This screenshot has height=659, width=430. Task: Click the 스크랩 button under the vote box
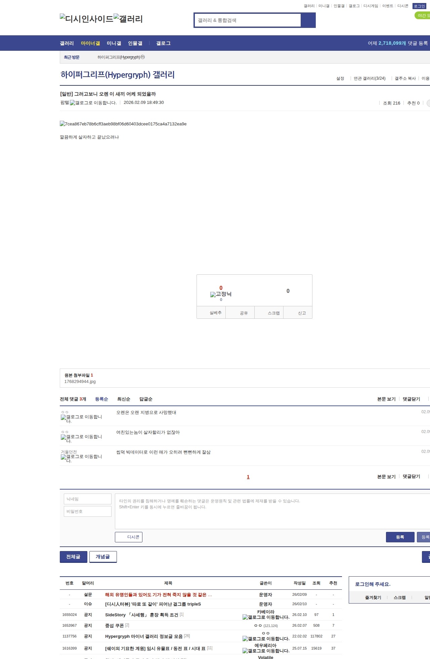click(269, 312)
